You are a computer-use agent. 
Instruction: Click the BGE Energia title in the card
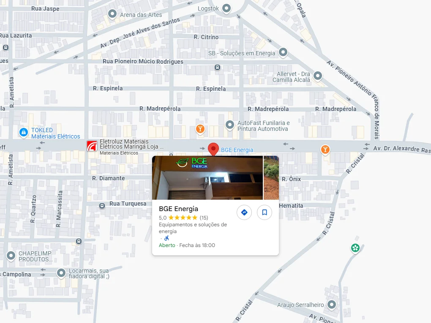click(178, 209)
